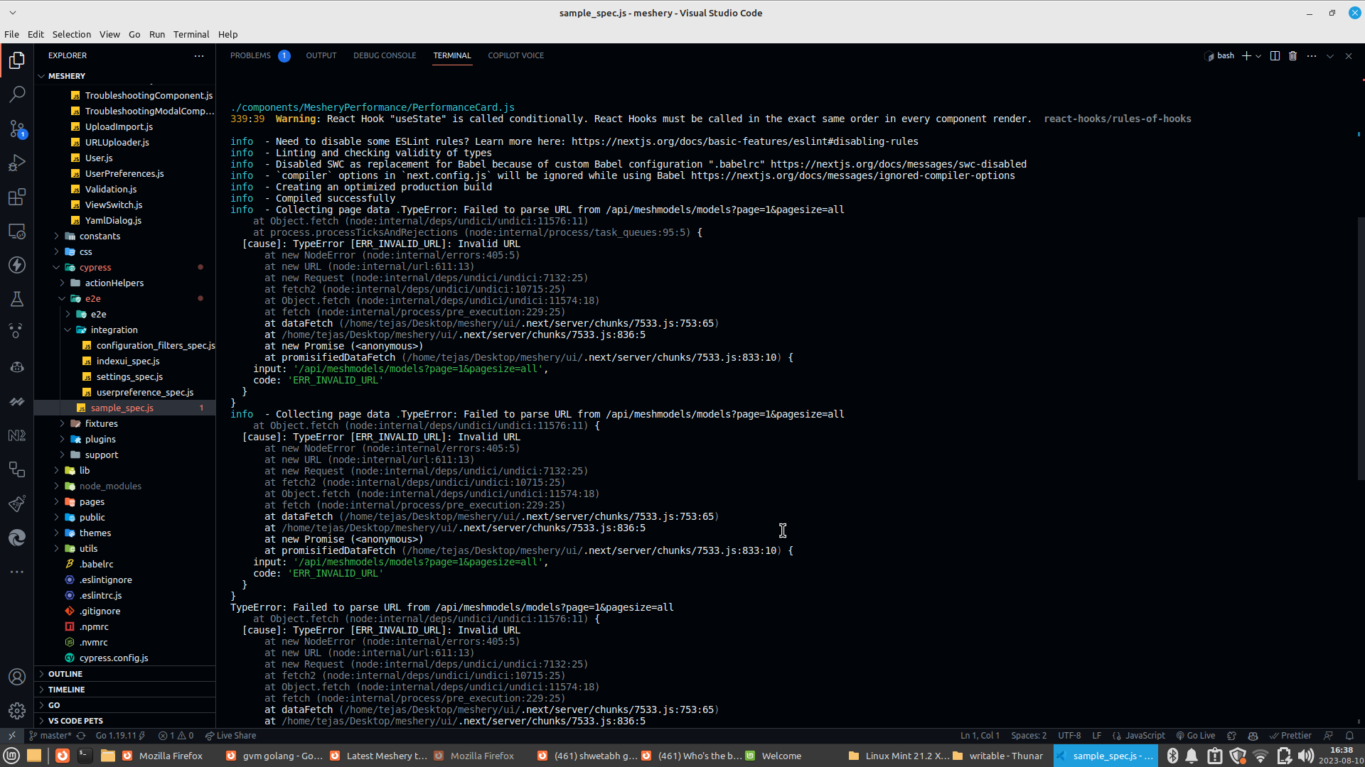Open Explorer views and more actions menu

199,55
